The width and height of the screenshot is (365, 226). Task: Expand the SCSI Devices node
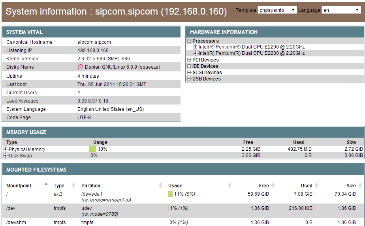[x=189, y=73]
